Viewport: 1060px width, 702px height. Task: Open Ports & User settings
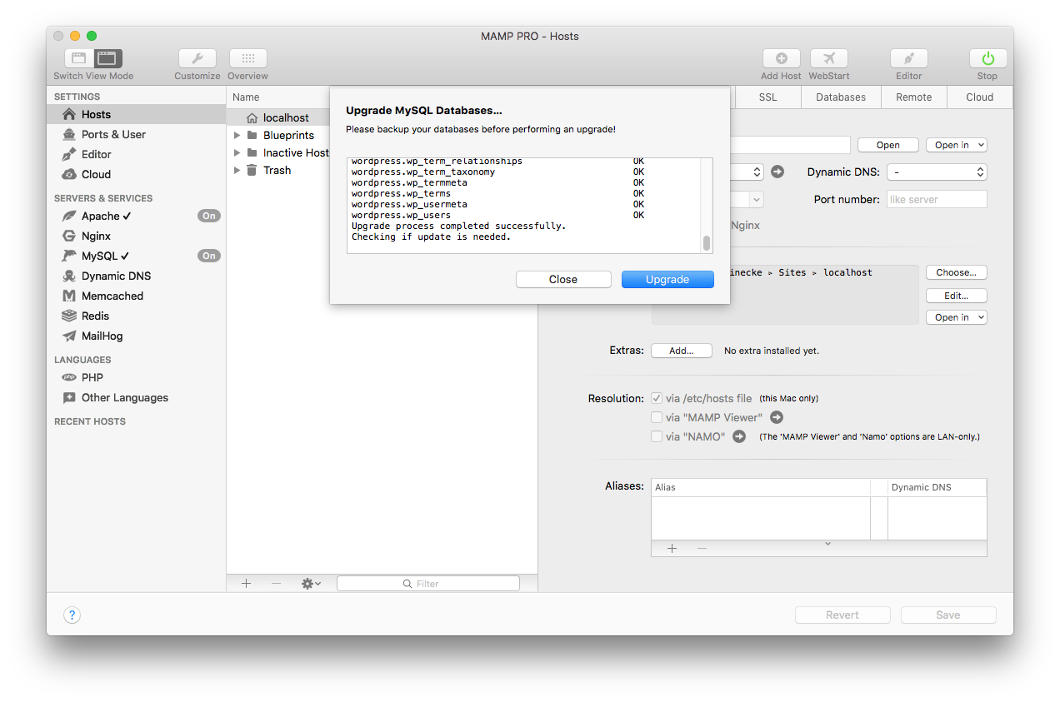111,134
